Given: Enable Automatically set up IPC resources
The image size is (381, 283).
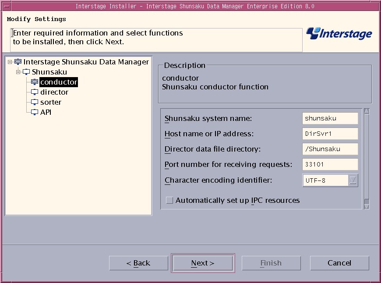Looking at the screenshot, I should [x=169, y=200].
